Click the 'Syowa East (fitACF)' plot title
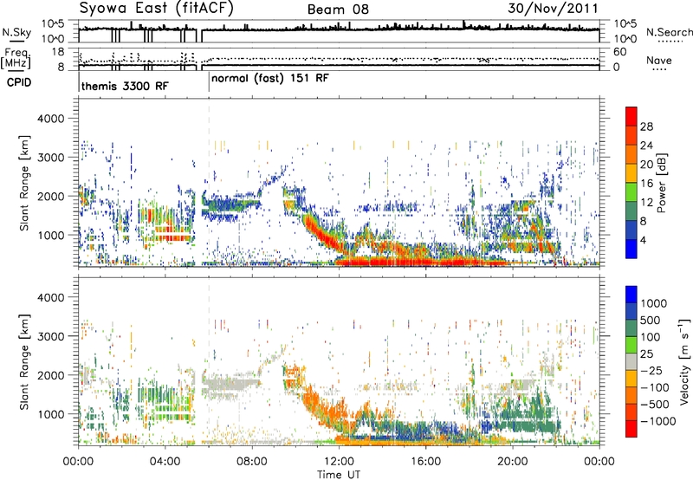Screen dimensions: 693x480 tap(157, 8)
